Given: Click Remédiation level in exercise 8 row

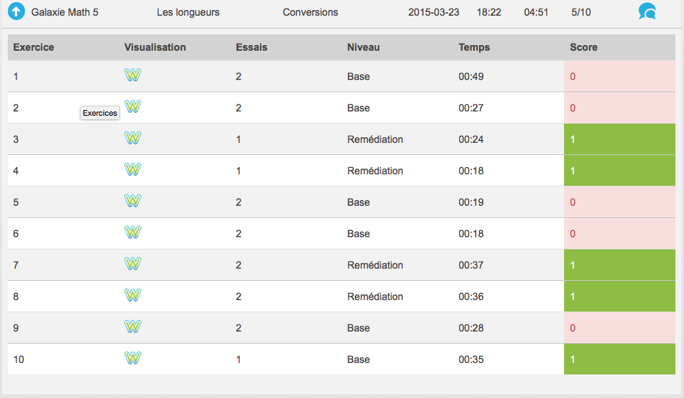Looking at the screenshot, I should tap(375, 297).
